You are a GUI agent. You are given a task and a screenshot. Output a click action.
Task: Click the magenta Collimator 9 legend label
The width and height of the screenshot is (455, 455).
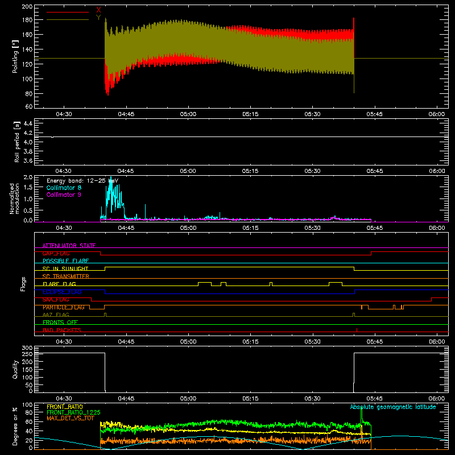tap(64, 195)
